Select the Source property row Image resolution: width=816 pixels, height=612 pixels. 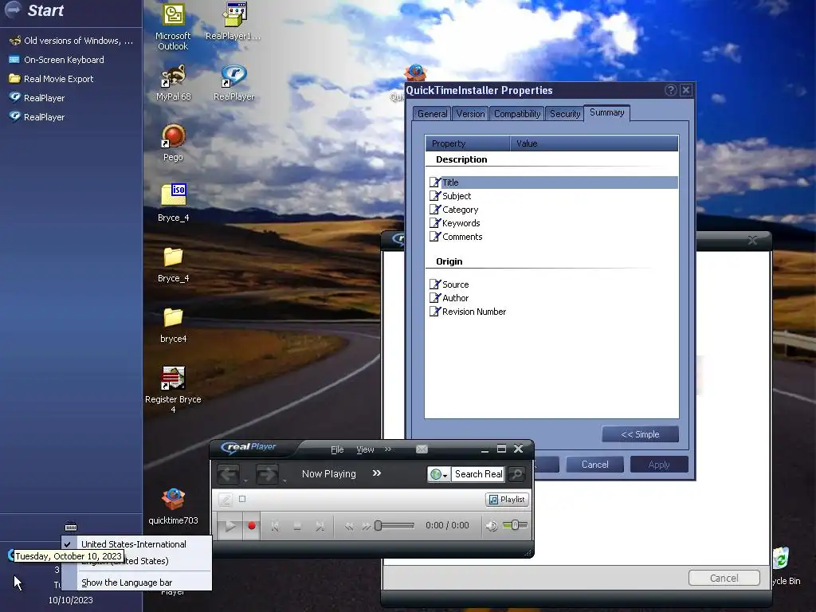[552, 284]
